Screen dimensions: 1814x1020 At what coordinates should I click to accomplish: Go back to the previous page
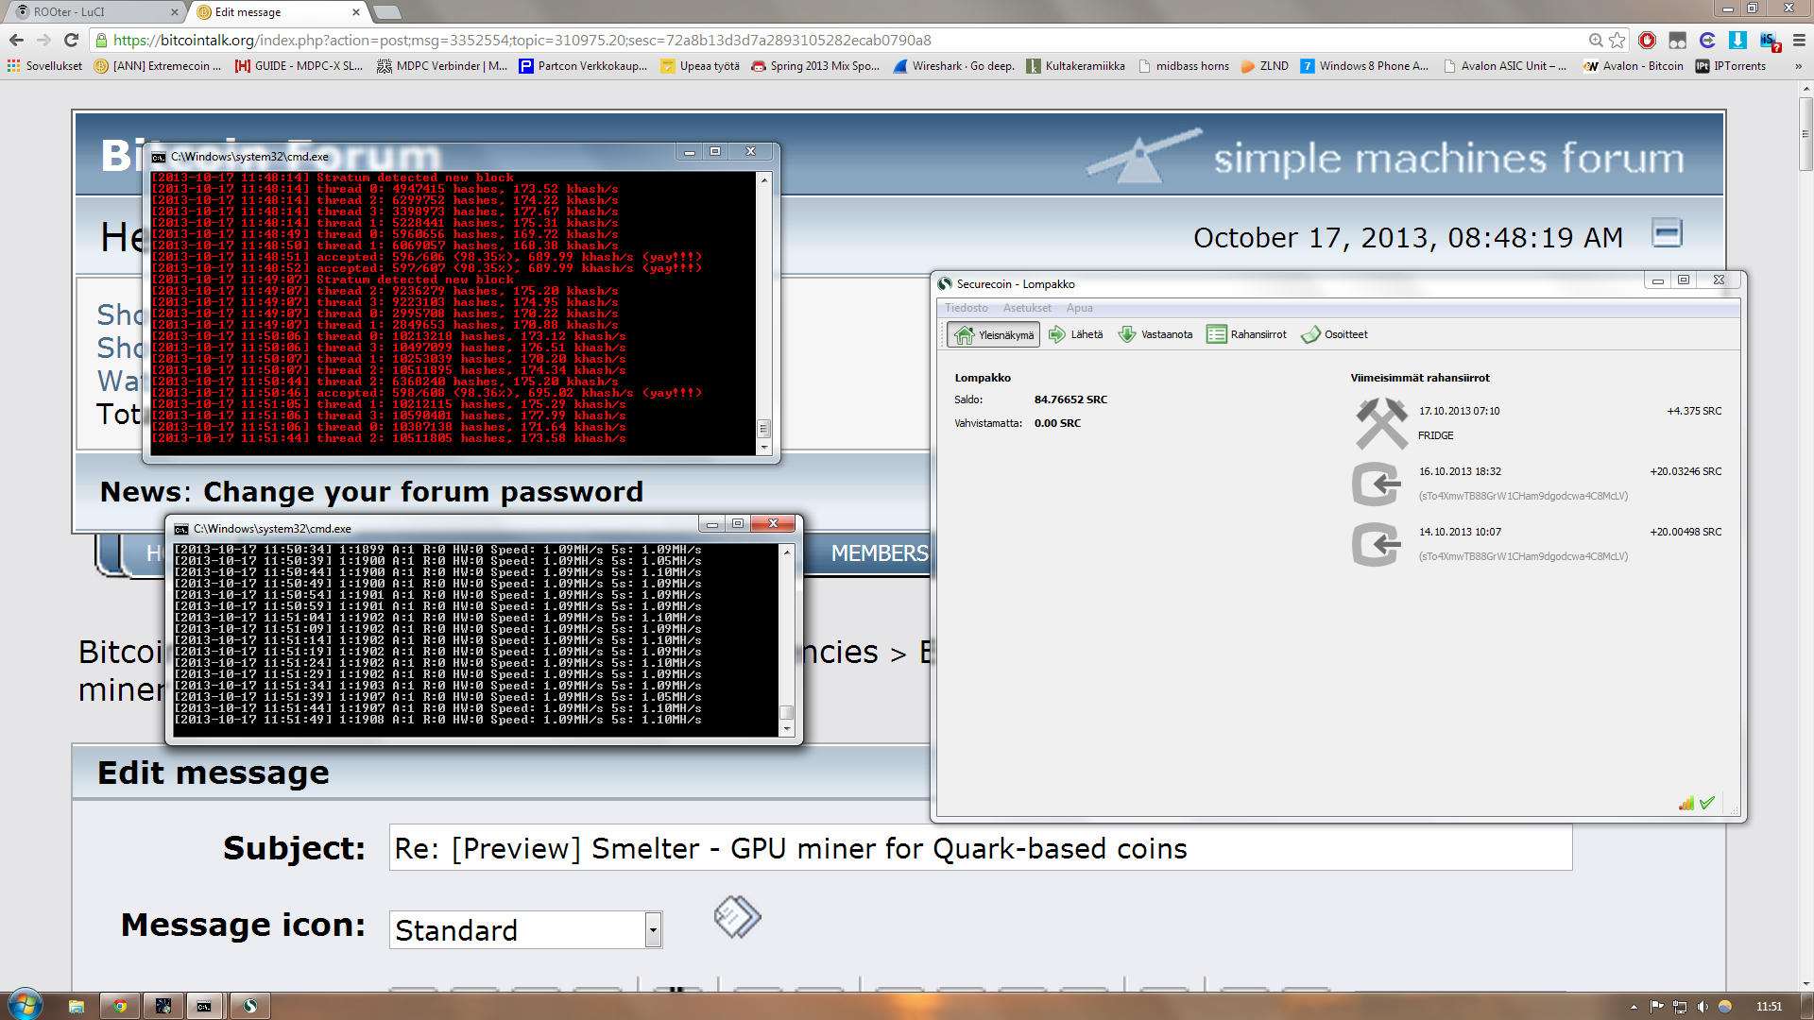[16, 40]
